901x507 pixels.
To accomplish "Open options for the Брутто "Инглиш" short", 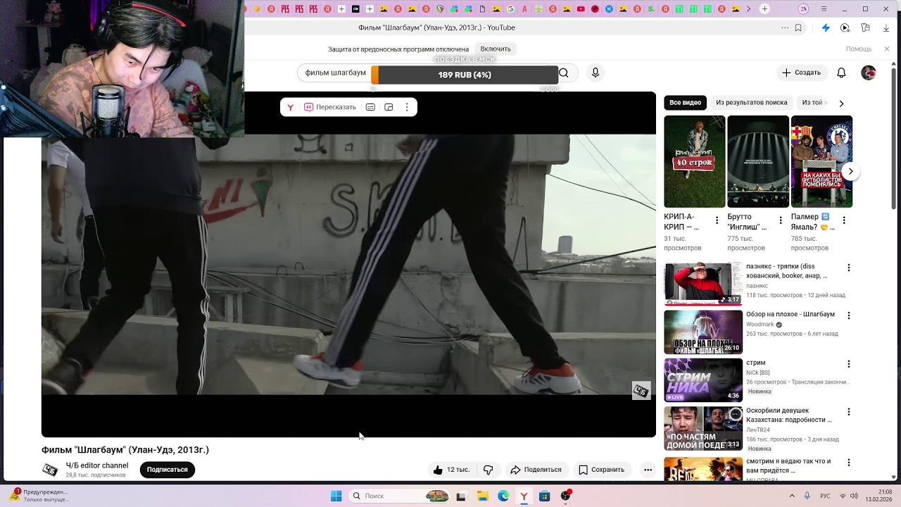I will click(x=781, y=220).
